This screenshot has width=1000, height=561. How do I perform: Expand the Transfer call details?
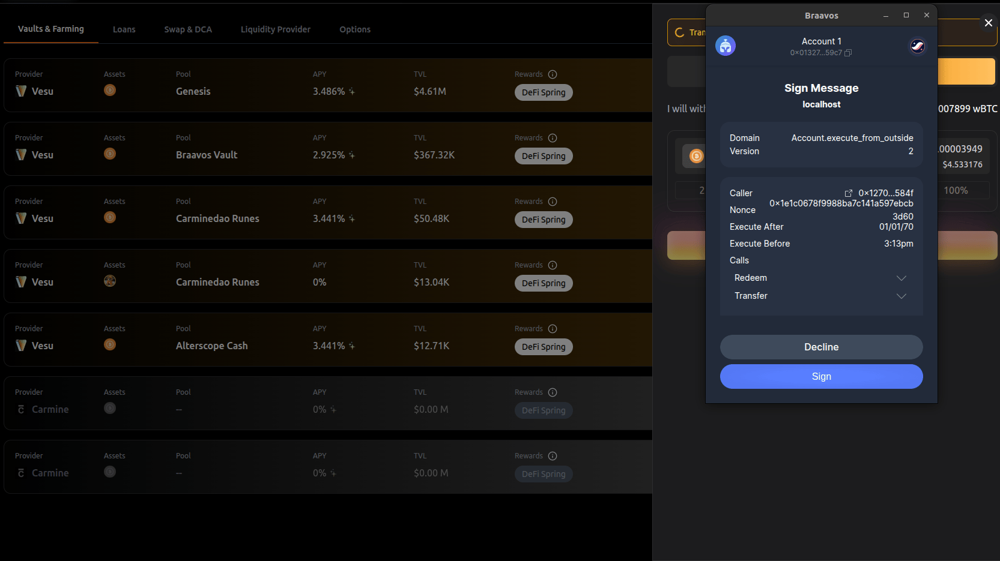(901, 296)
